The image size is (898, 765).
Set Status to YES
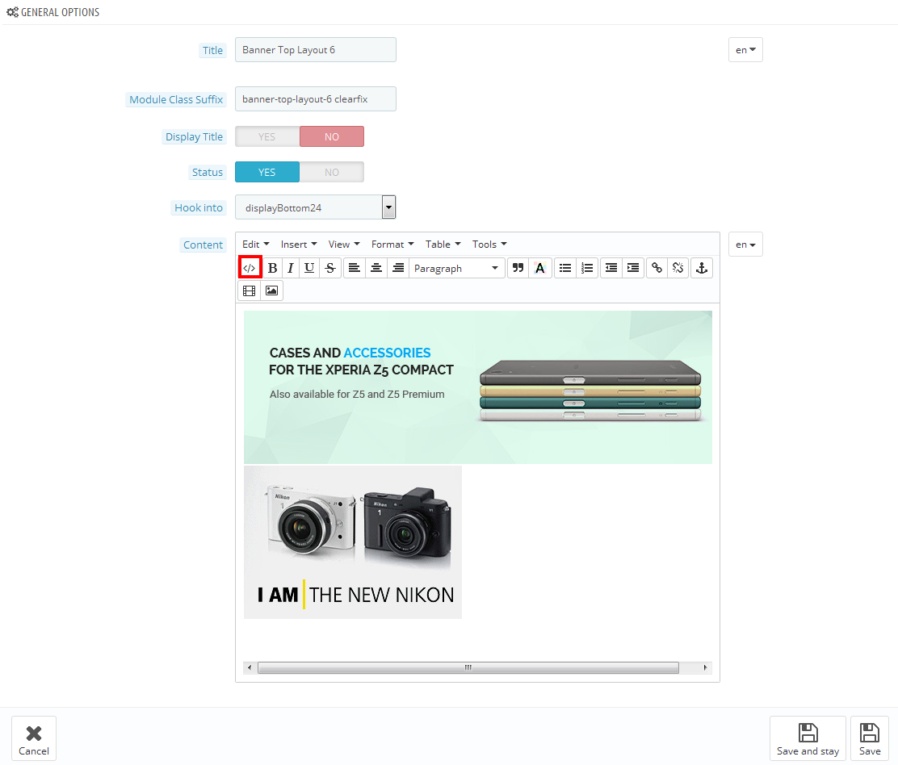(x=266, y=172)
